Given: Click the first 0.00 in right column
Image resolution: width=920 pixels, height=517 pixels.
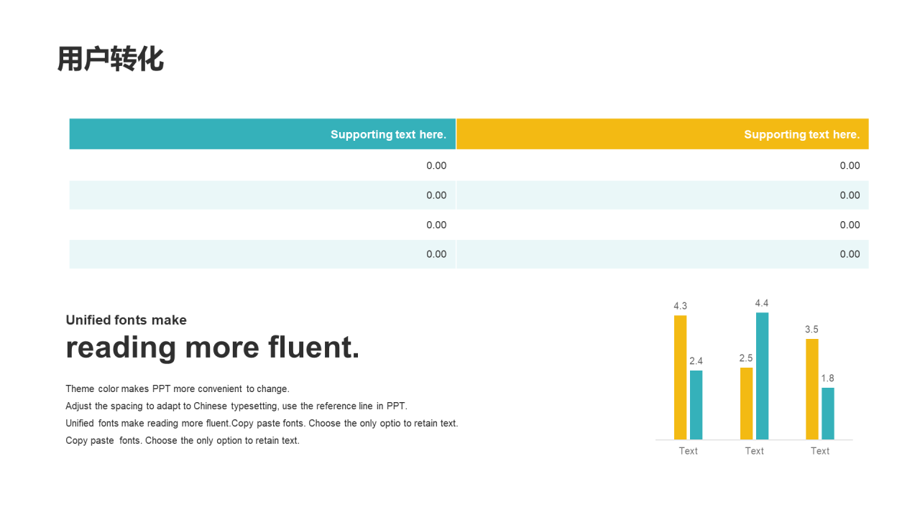Looking at the screenshot, I should tap(850, 166).
